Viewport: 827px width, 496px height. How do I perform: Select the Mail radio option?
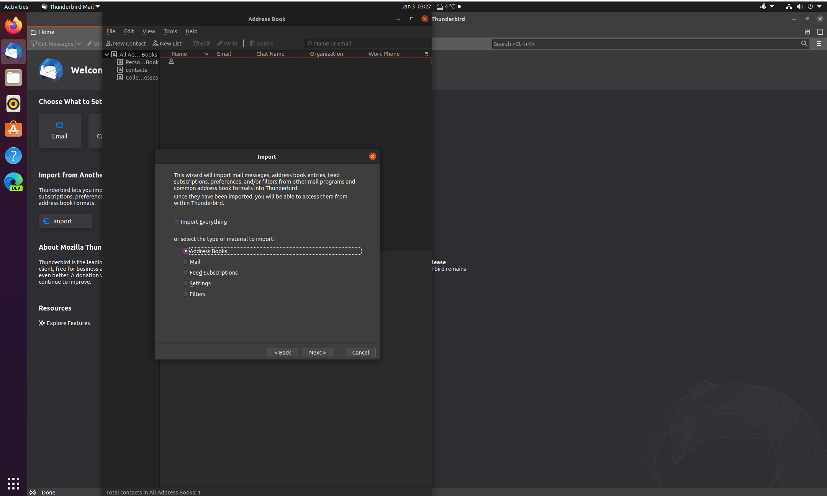tap(186, 262)
